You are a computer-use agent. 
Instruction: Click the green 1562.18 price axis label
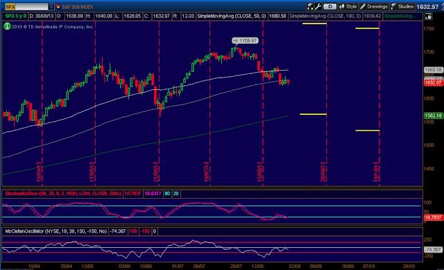(x=433, y=116)
